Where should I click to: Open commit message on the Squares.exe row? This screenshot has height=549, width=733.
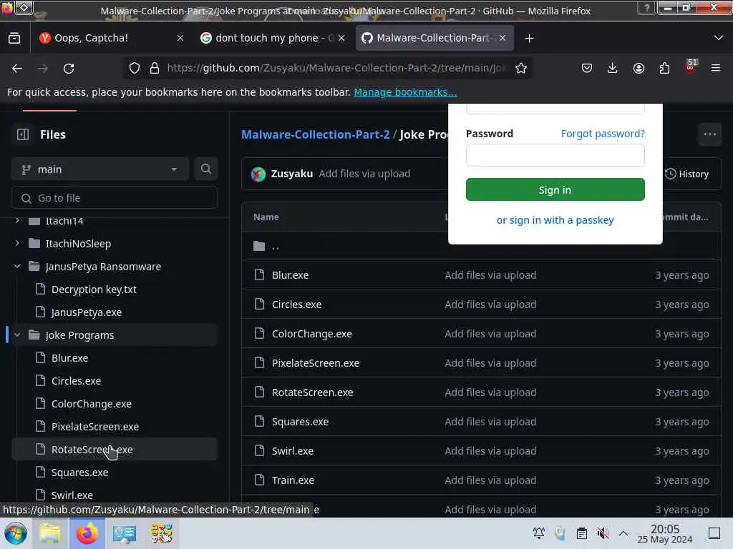pos(490,422)
